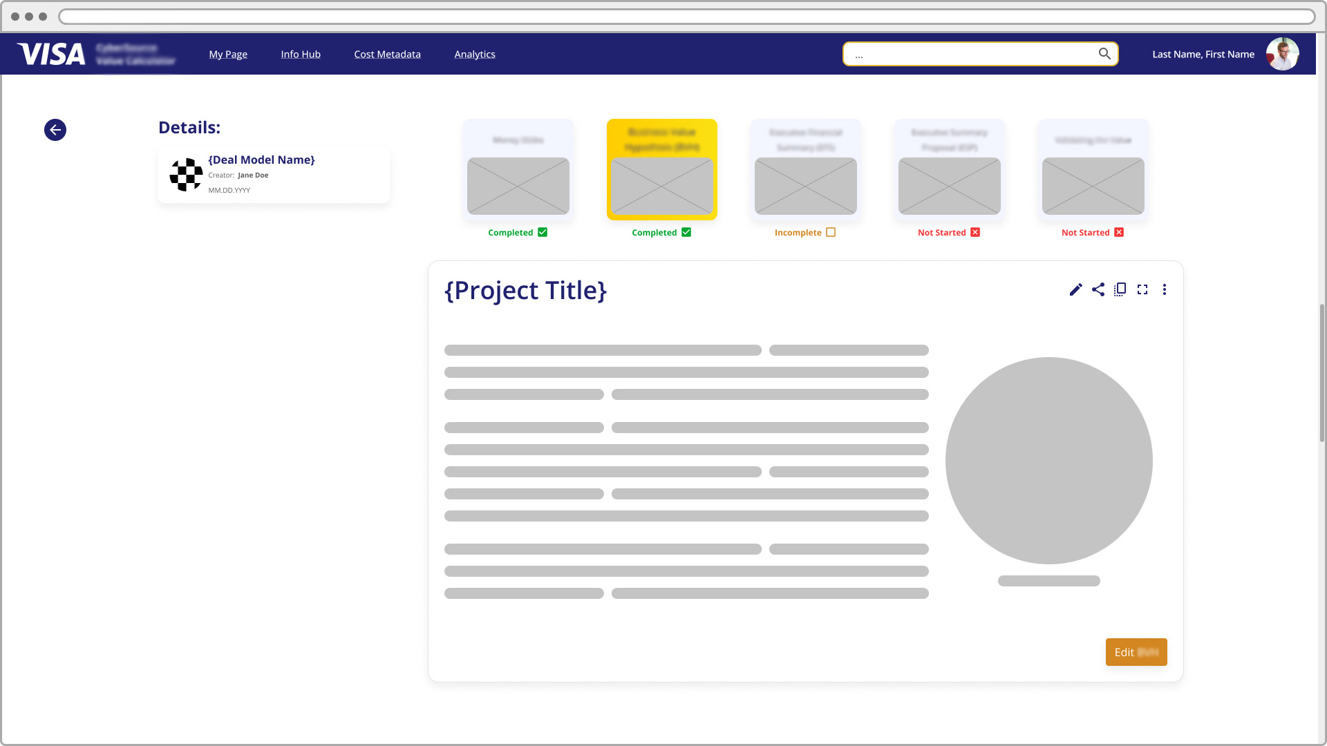This screenshot has width=1327, height=746.
Task: Open Analytics menu
Action: tap(475, 54)
